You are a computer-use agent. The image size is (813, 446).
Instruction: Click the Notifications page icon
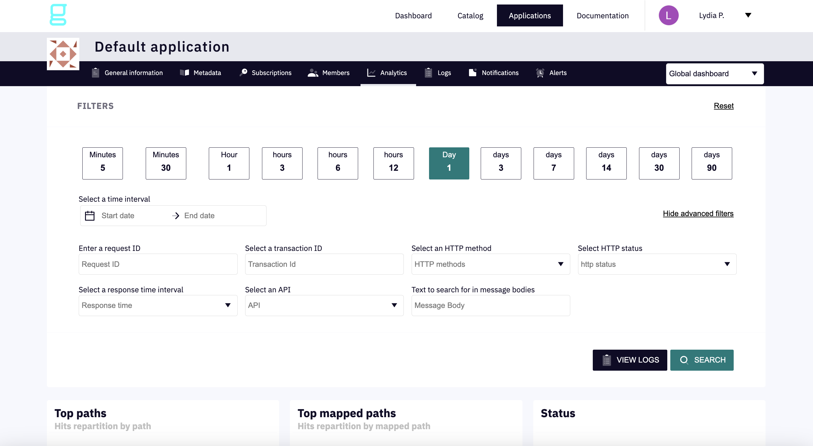point(473,73)
